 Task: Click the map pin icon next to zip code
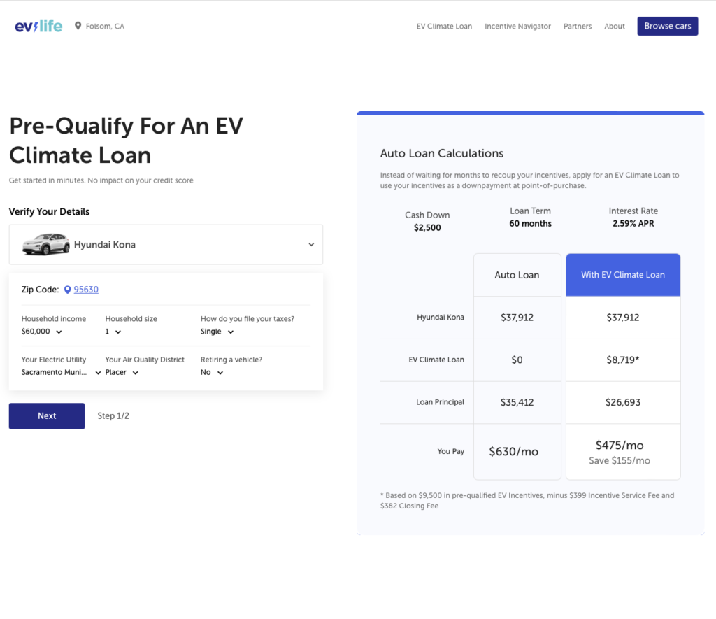pyautogui.click(x=68, y=290)
